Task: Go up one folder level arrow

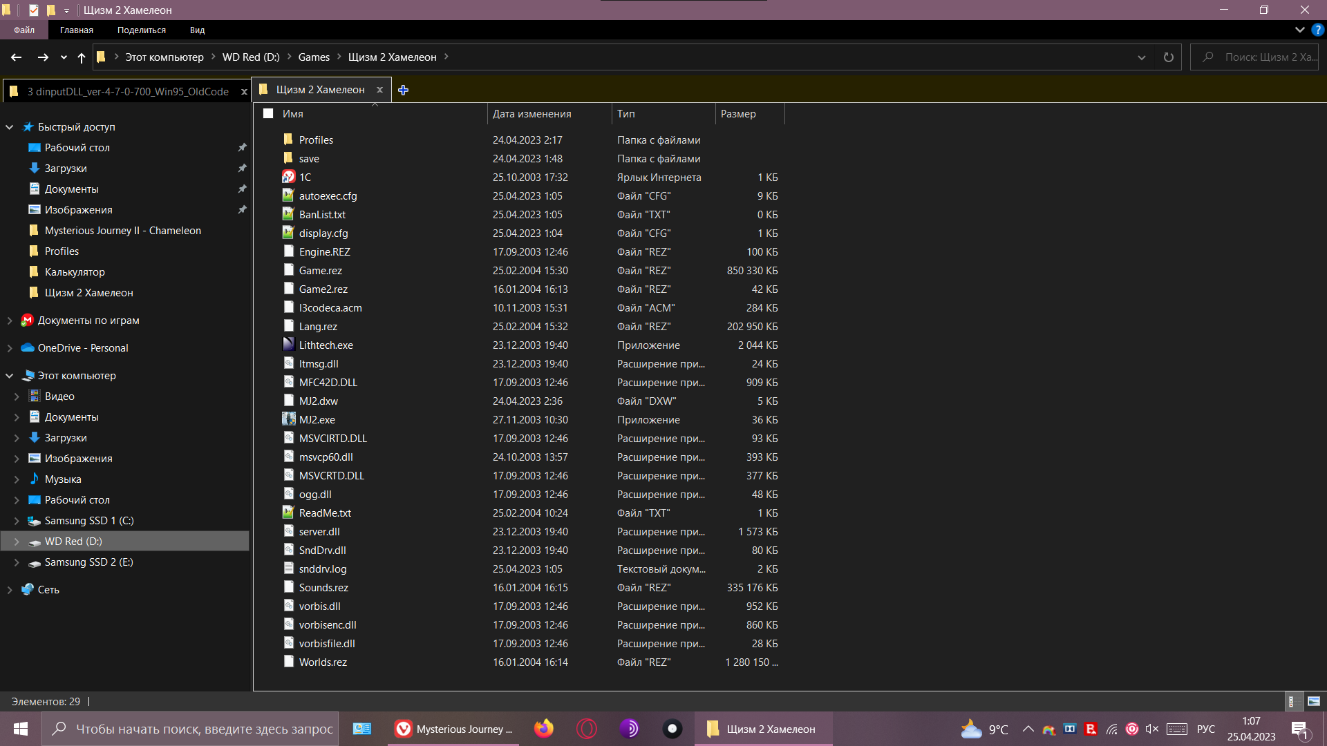Action: pos(82,57)
